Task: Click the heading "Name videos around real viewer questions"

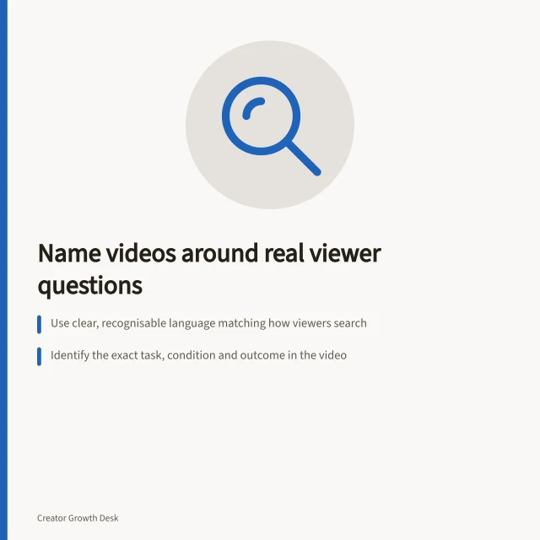Action: tap(209, 269)
